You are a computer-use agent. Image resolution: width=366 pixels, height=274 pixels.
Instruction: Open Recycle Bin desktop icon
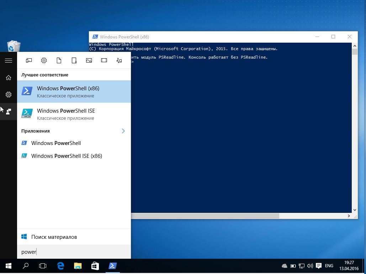[x=14, y=46]
